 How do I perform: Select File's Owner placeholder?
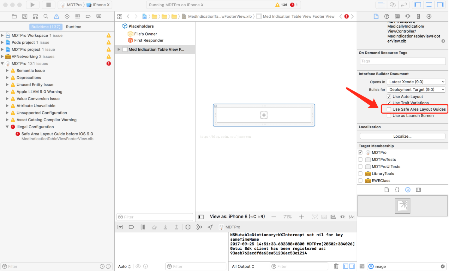142,34
